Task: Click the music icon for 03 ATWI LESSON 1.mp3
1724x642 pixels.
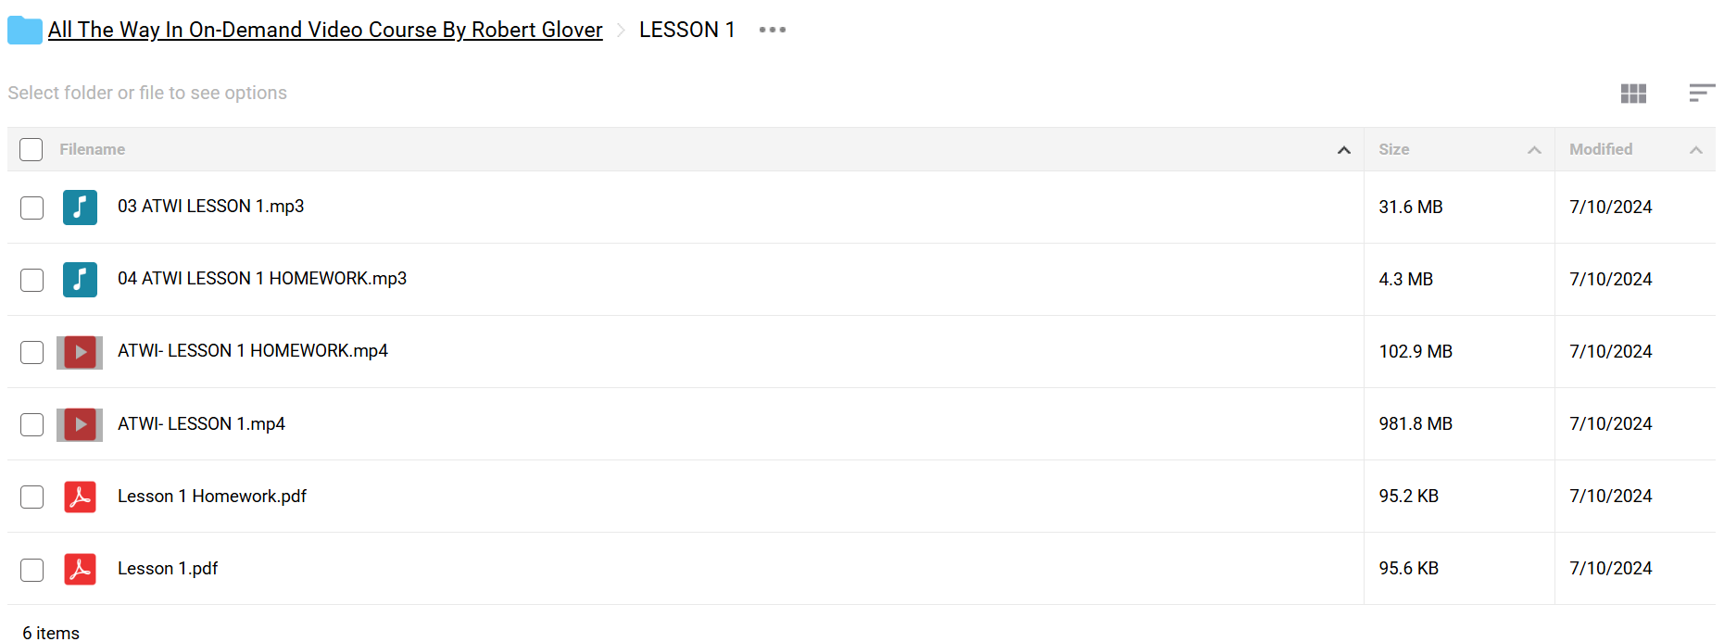Action: point(81,207)
